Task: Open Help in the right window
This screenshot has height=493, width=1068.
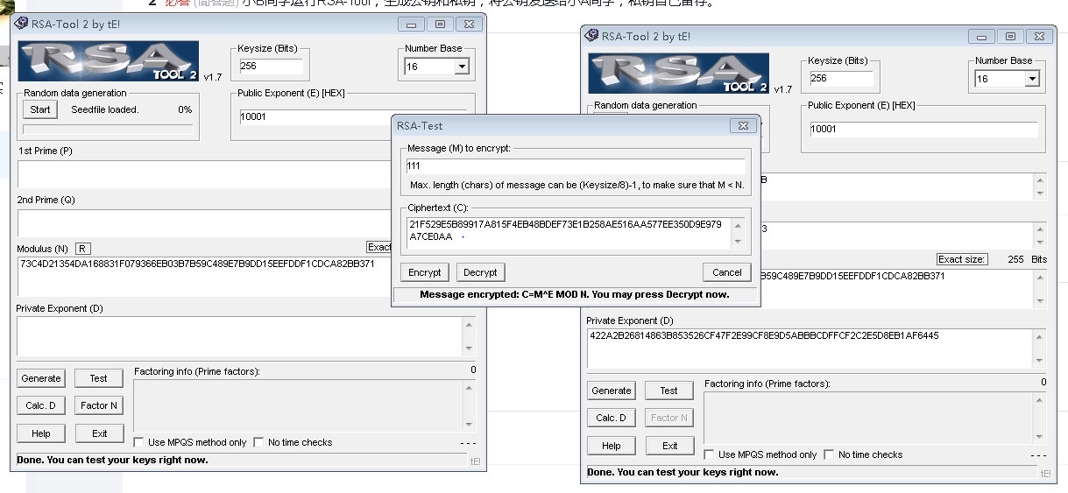Action: [612, 446]
